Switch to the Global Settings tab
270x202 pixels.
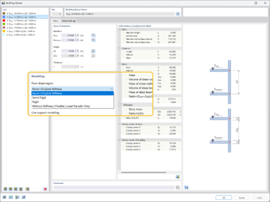coord(69,21)
